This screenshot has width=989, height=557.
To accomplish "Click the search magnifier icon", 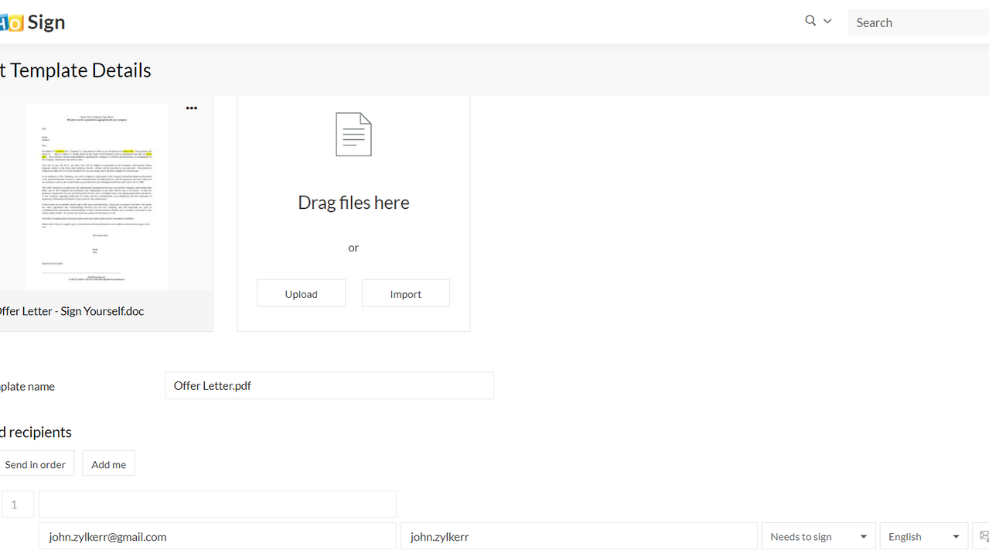I will tap(810, 21).
